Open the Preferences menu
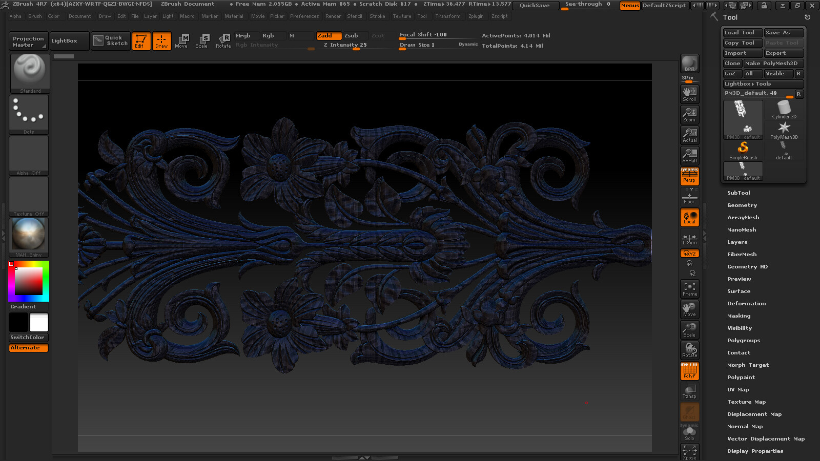The height and width of the screenshot is (461, 820). [304, 16]
